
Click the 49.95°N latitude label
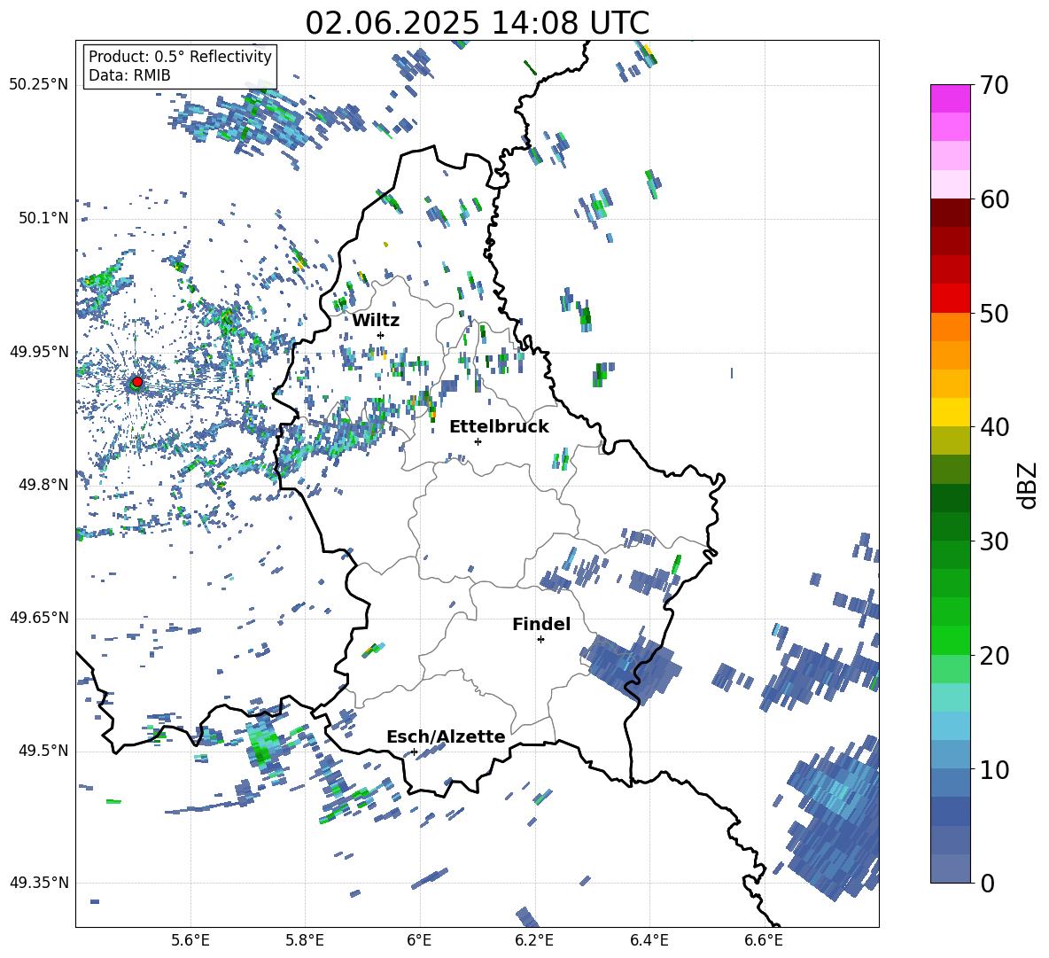click(39, 352)
